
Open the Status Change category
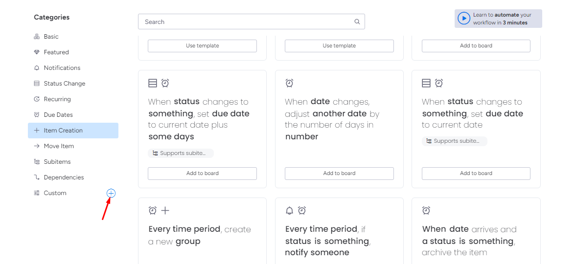point(64,84)
